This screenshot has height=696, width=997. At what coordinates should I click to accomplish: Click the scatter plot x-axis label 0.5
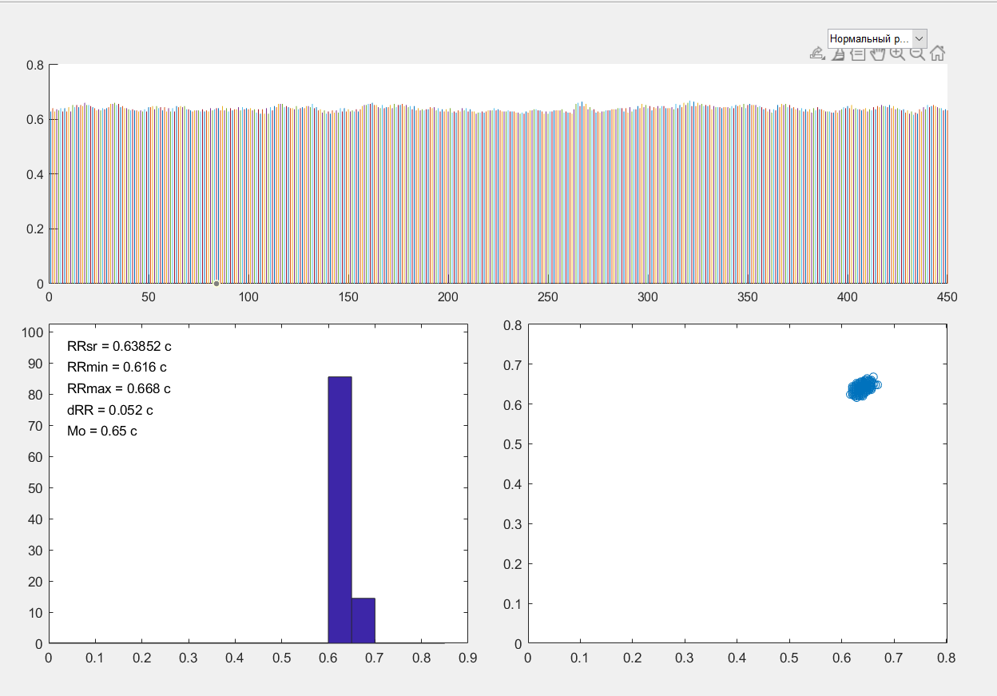[x=789, y=658]
